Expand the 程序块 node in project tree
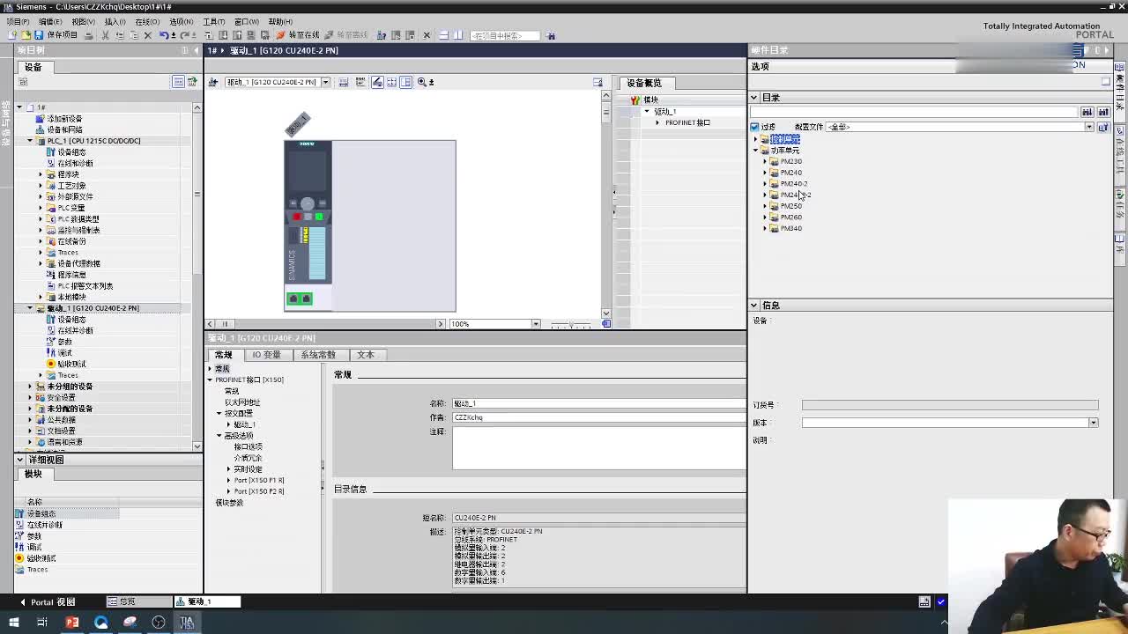 (41, 174)
